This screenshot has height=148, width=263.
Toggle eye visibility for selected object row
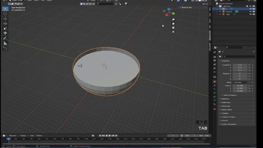coord(250,9)
